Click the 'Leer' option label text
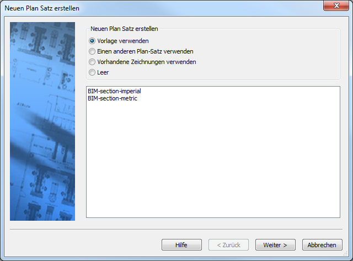Screen dimensions: 353x261 pos(103,72)
